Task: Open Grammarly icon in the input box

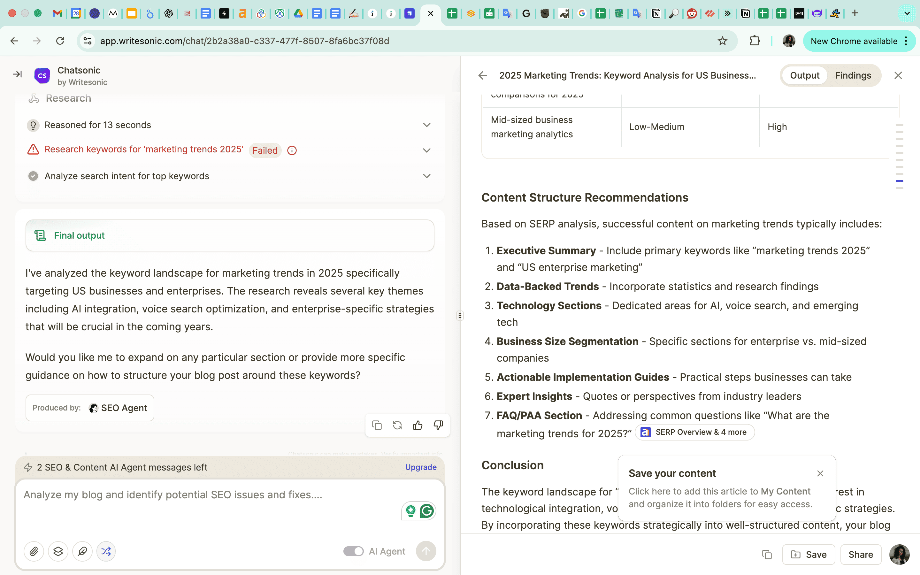Action: point(427,511)
